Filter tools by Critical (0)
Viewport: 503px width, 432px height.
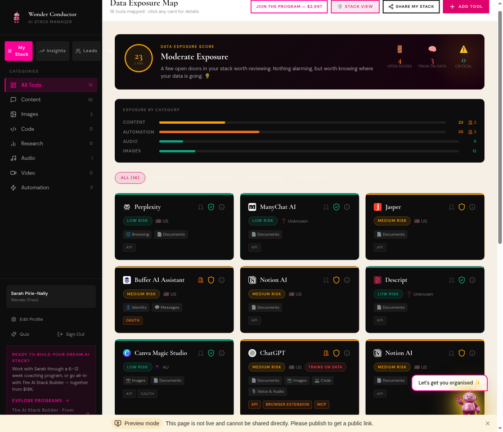[169, 178]
